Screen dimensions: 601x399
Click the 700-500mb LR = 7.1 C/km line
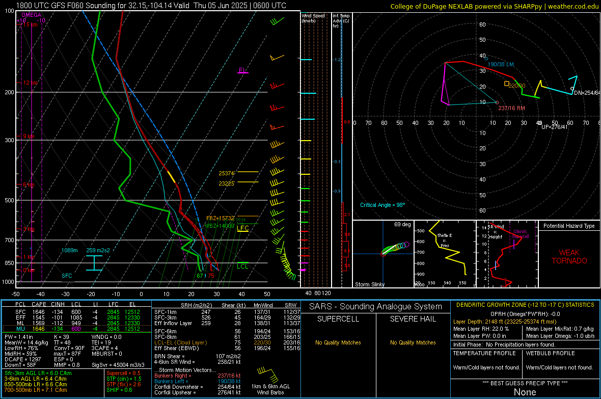pyautogui.click(x=36, y=390)
